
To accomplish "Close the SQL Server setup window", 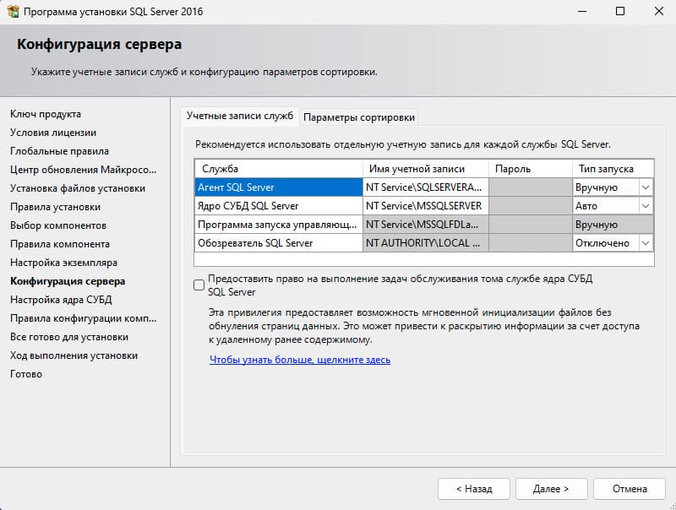I will point(659,11).
